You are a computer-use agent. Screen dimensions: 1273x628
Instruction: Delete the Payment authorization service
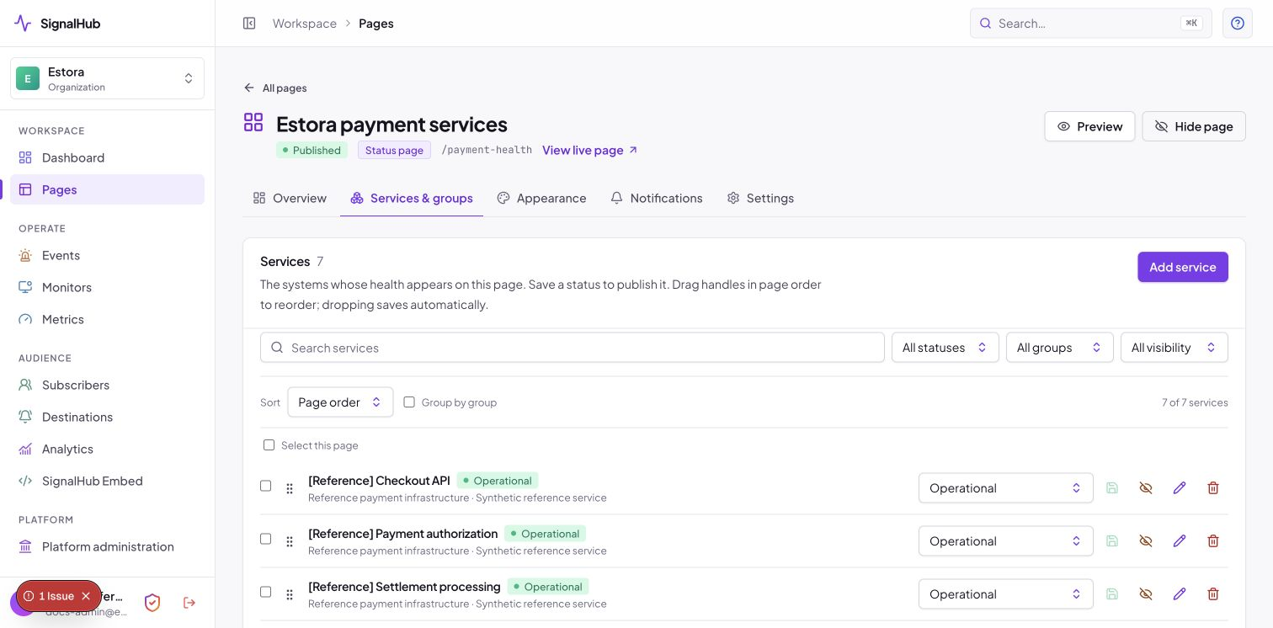pyautogui.click(x=1213, y=541)
